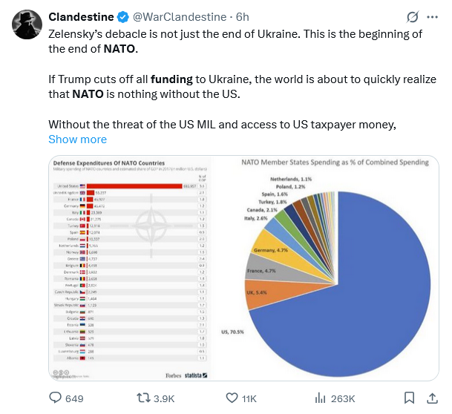The width and height of the screenshot is (452, 414).
Task: Open the NATO spending pie chart image
Action: pyautogui.click(x=335, y=268)
